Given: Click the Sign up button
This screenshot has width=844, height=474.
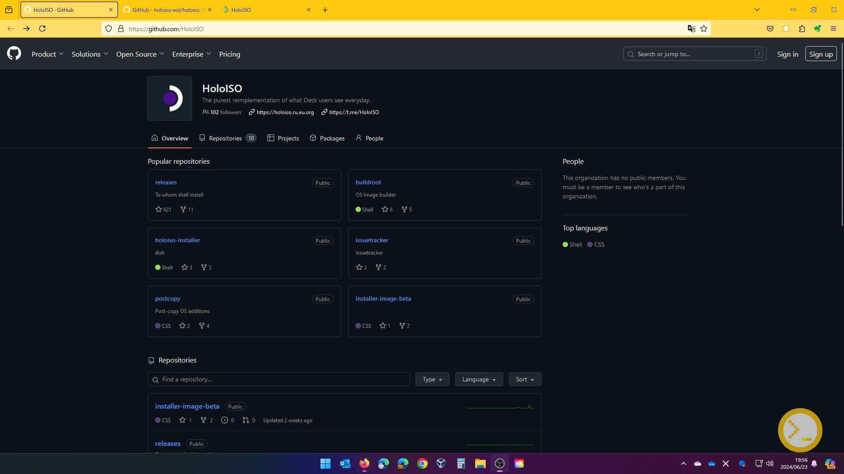Looking at the screenshot, I should click(821, 54).
